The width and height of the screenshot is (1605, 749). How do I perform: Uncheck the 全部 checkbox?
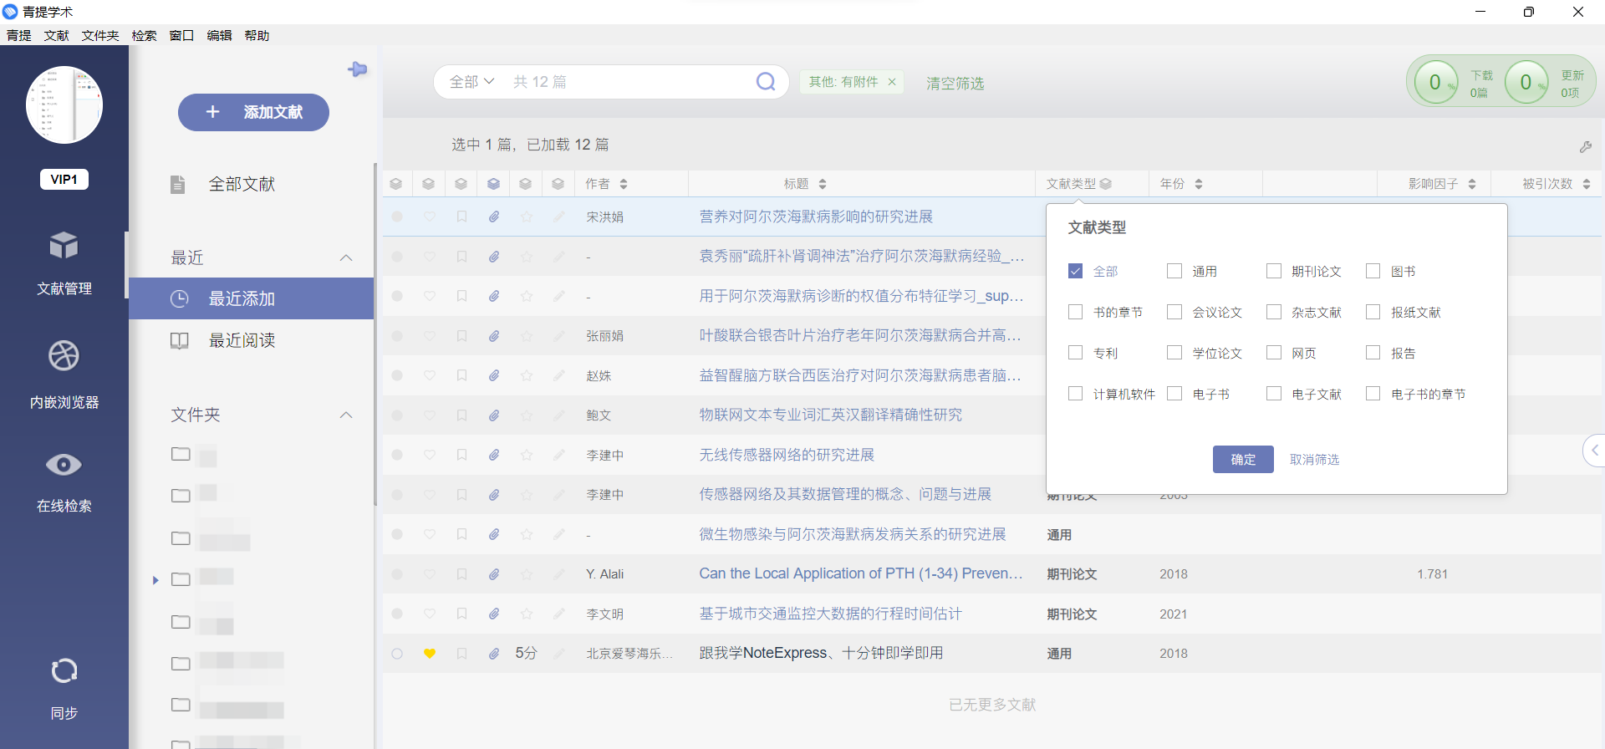pos(1076,271)
